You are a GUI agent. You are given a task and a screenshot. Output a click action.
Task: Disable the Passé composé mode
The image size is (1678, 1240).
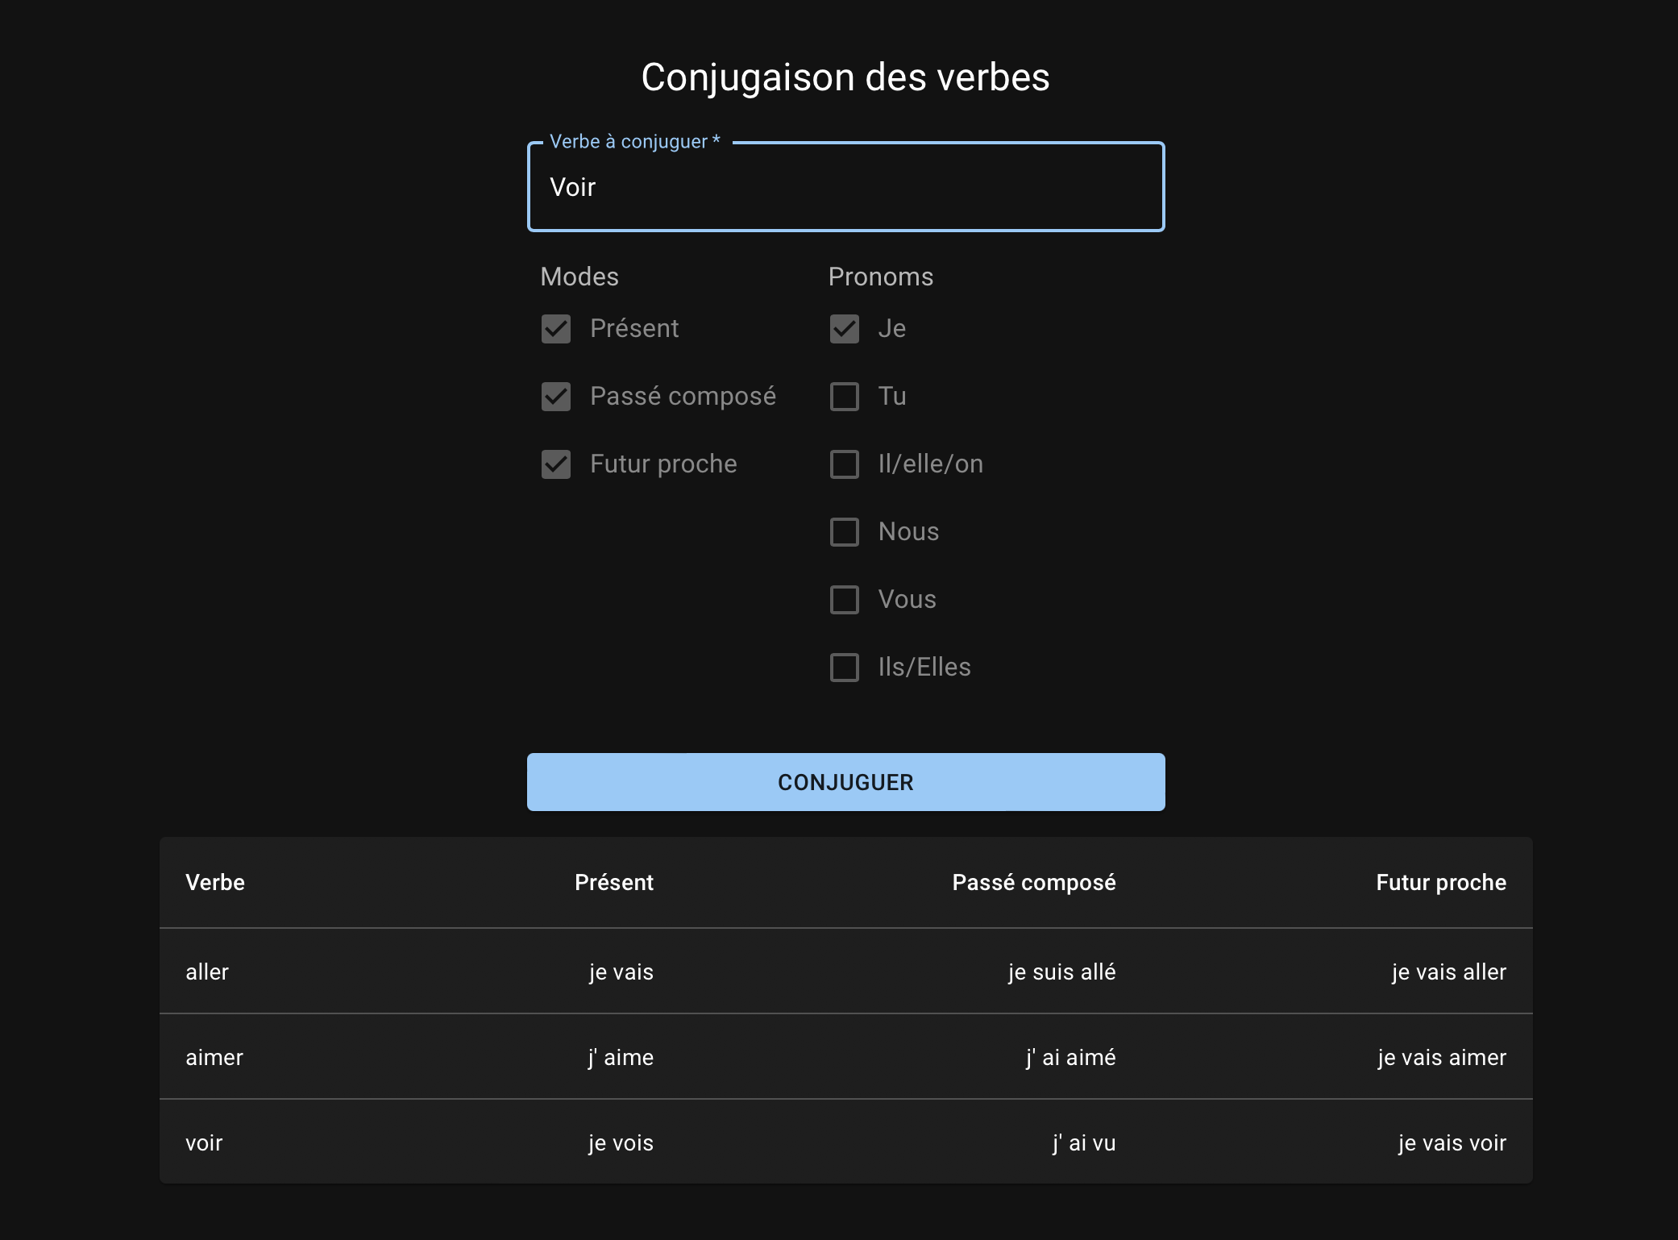[555, 397]
